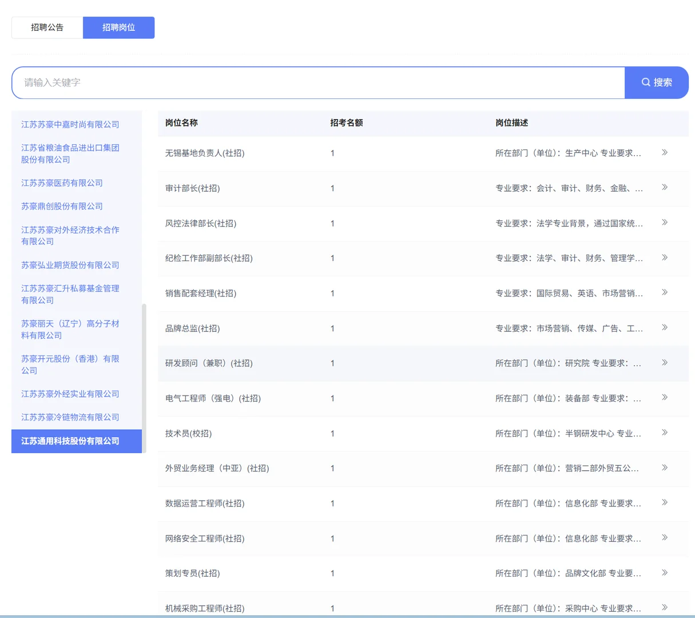Click job title 数据运营工程师(社招)
This screenshot has height=618, width=695.
click(x=205, y=504)
